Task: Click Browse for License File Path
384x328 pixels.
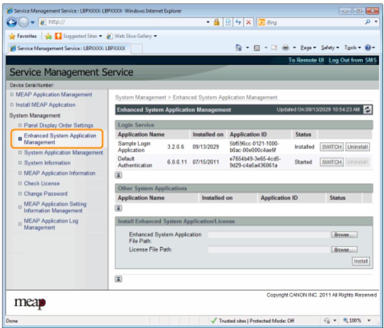Action: [x=344, y=249]
